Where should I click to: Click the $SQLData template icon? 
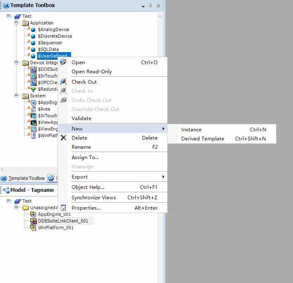pos(33,49)
